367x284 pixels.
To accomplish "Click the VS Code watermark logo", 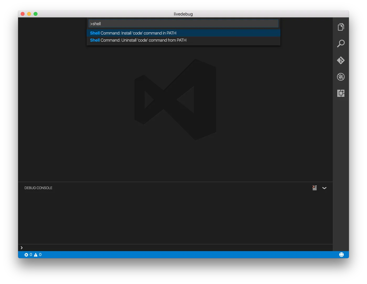I will 175,99.
